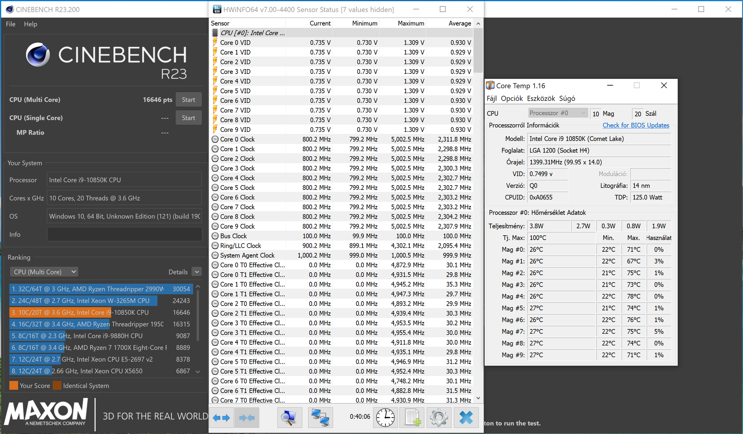Select Core 3 T0 Effective Clock row
The width and height of the screenshot is (743, 434).
point(341,323)
